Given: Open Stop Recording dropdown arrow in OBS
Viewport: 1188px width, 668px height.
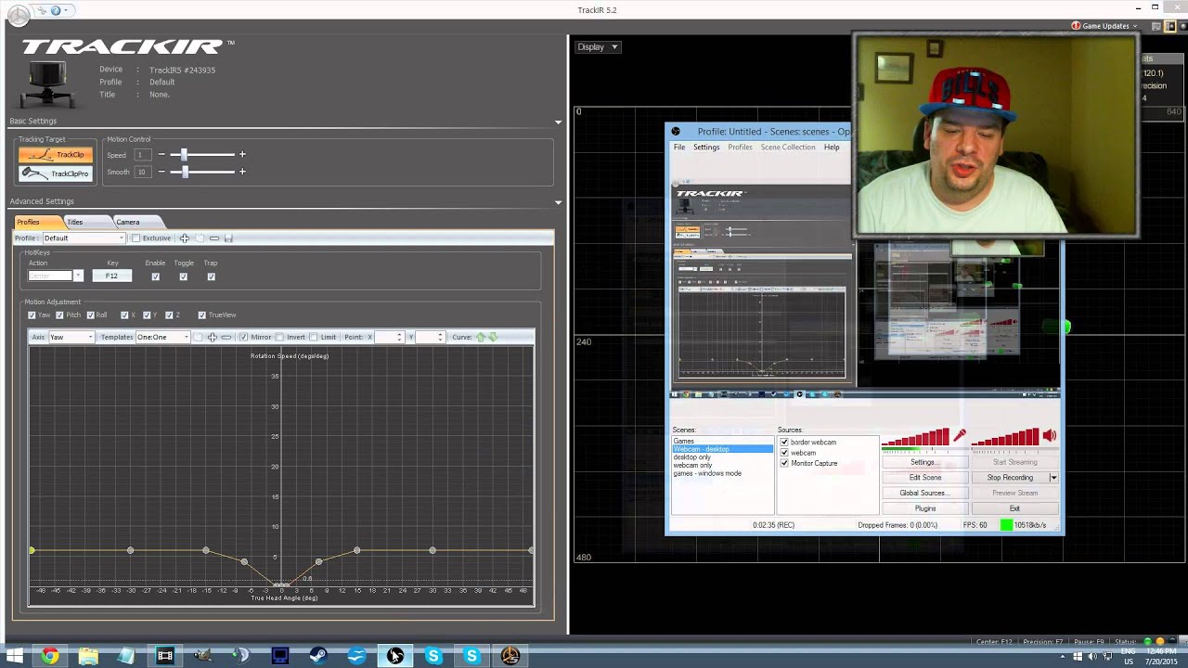Looking at the screenshot, I should (1053, 478).
